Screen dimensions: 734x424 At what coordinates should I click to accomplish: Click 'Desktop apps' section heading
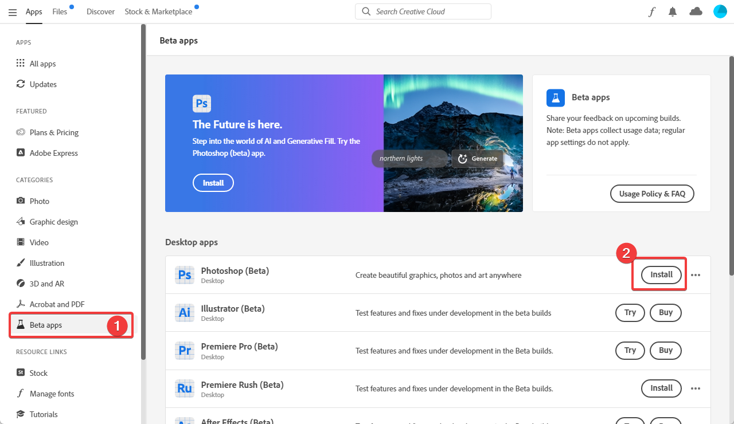tap(192, 242)
